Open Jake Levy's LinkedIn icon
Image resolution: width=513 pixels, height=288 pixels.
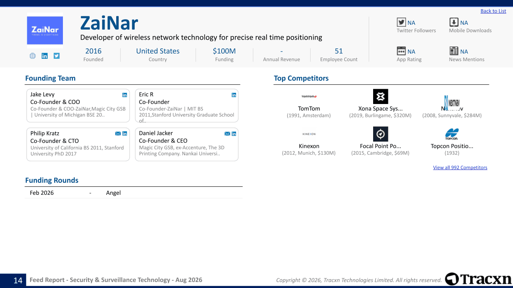125,95
